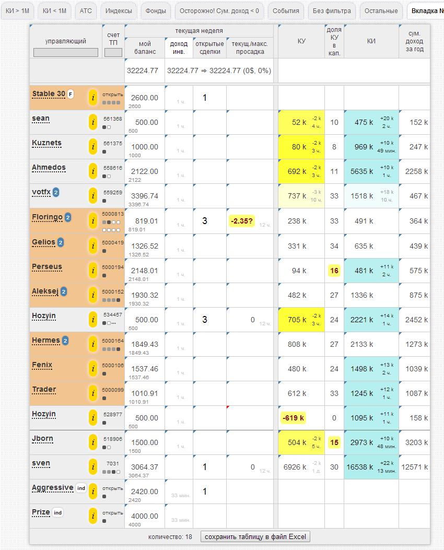Click открыть link for Stable 30
The height and width of the screenshot is (550, 444).
(113, 95)
